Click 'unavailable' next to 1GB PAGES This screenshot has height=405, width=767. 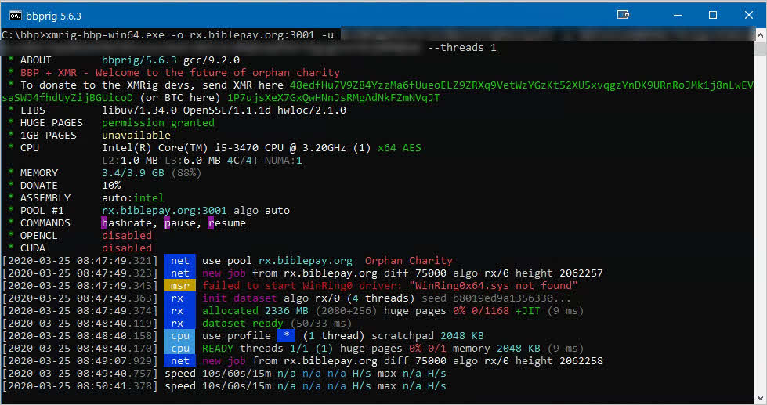[x=136, y=135]
